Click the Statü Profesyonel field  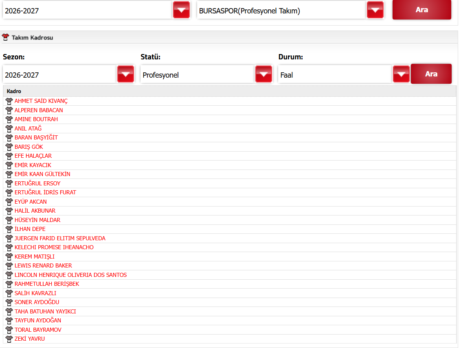(x=197, y=75)
